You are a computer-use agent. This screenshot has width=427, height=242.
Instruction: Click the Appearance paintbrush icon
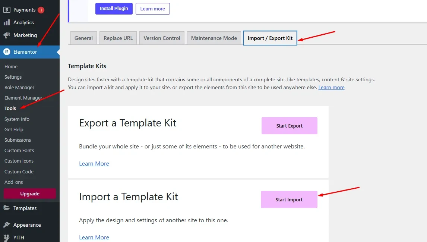7,225
